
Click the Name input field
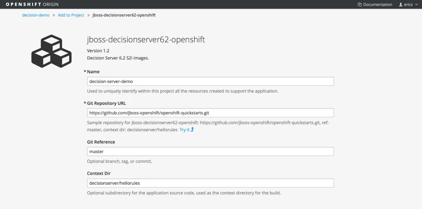[210, 81]
